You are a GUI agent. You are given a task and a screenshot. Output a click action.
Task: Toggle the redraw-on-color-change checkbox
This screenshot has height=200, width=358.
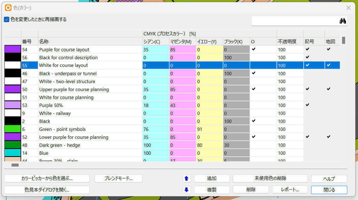(7, 19)
